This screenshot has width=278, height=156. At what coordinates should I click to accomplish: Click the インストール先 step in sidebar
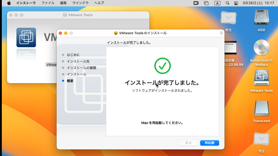point(78,61)
